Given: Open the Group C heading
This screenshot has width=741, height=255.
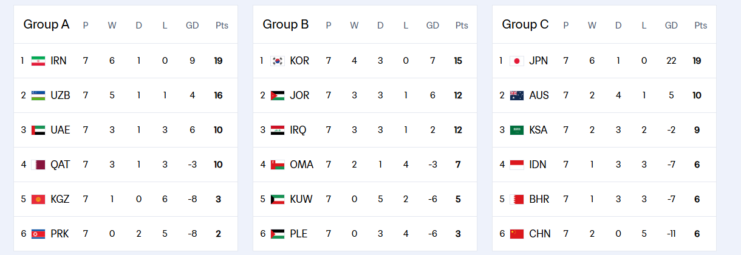Looking at the screenshot, I should tap(525, 25).
